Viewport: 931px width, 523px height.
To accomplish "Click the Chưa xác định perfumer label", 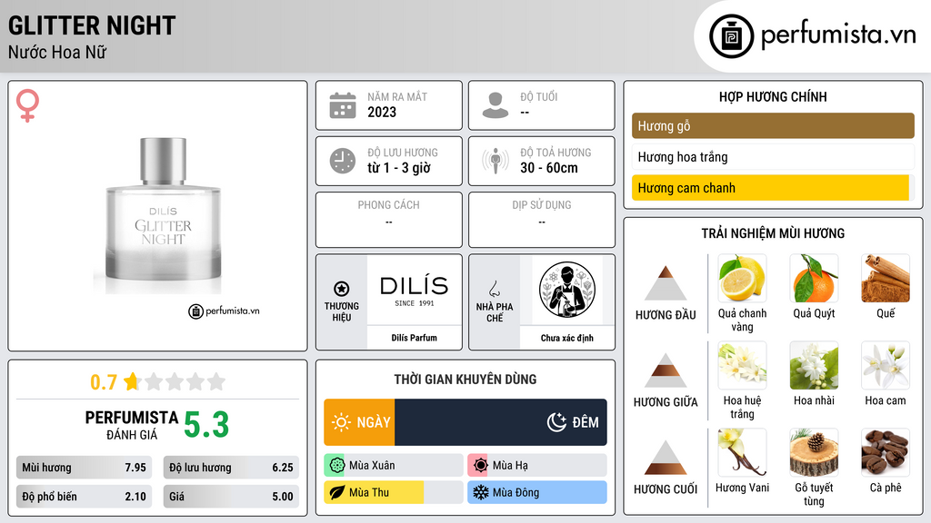I will click(567, 338).
